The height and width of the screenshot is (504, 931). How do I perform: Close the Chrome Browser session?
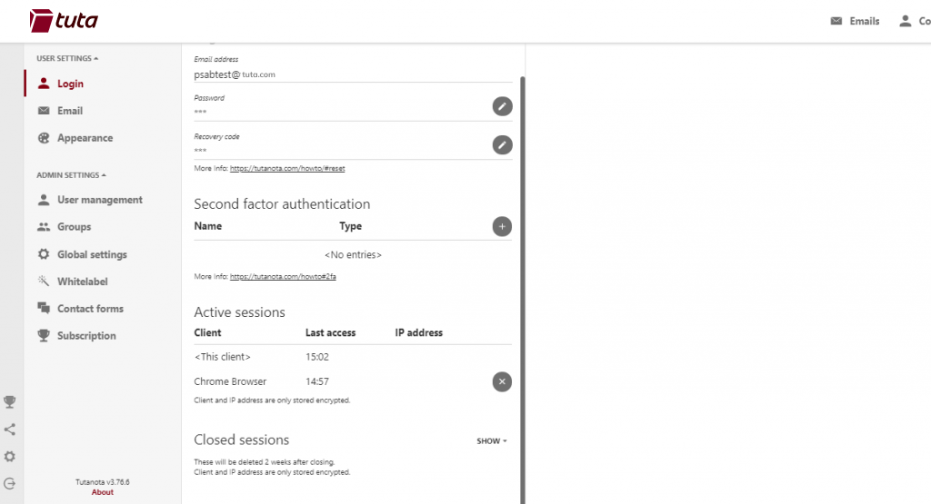502,381
